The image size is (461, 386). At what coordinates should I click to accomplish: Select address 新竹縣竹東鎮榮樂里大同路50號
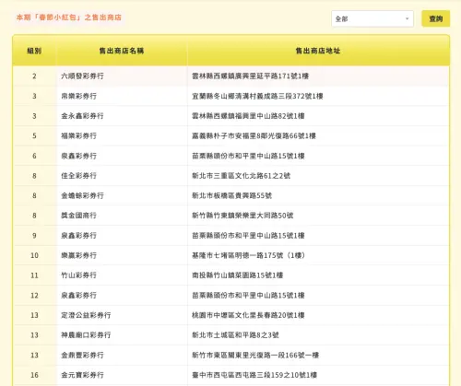[242, 216]
